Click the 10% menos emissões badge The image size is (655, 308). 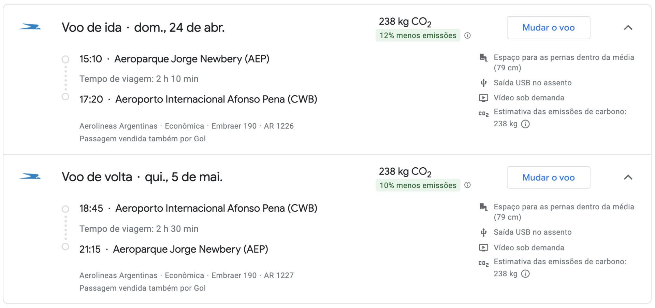418,185
